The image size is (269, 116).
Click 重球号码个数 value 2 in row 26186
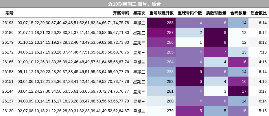190,33
